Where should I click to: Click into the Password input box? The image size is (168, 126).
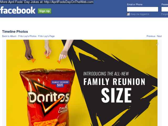click(165, 9)
